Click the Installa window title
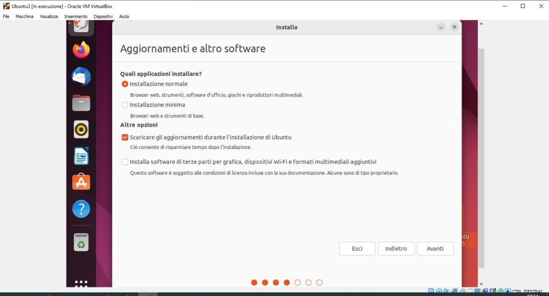Screen dimensions: 549x296 [x=286, y=27]
